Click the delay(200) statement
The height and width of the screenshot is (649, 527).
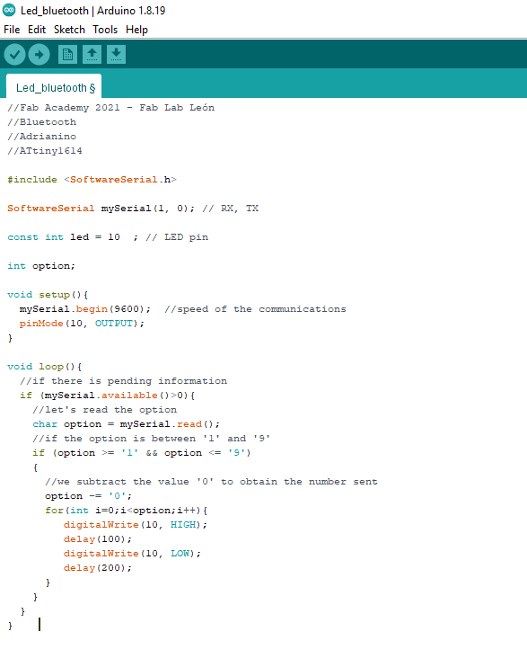(x=98, y=568)
